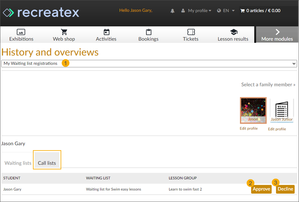The width and height of the screenshot is (299, 202).
Task: Decline the Learn to swim fast 2 registration
Action: [285, 189]
